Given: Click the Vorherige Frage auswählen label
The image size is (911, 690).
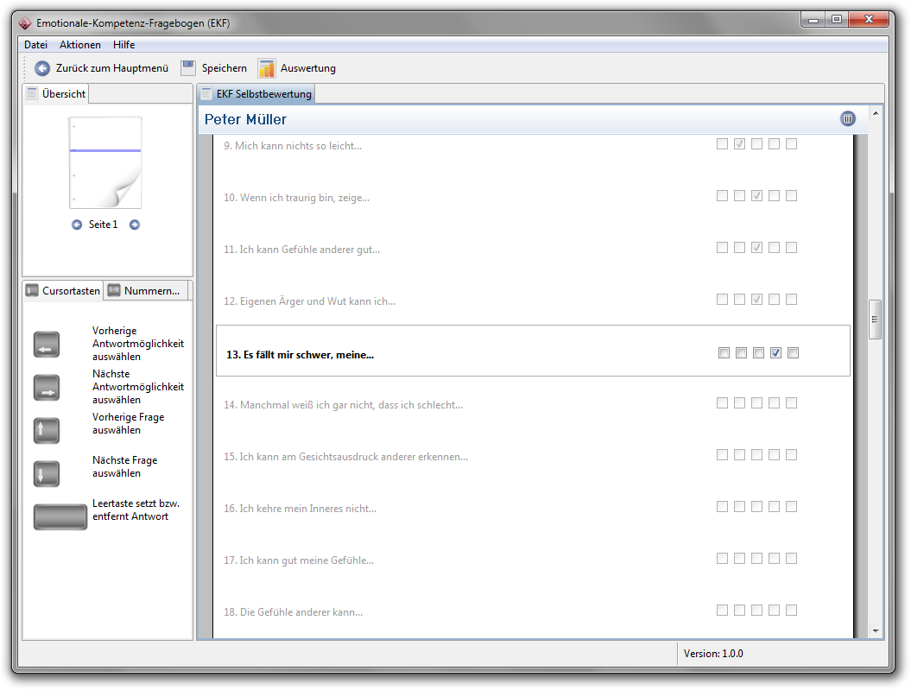Looking at the screenshot, I should (x=129, y=423).
